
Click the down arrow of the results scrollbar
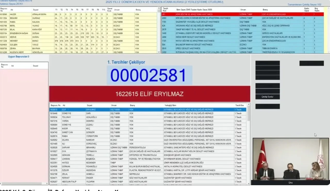(x=248, y=183)
